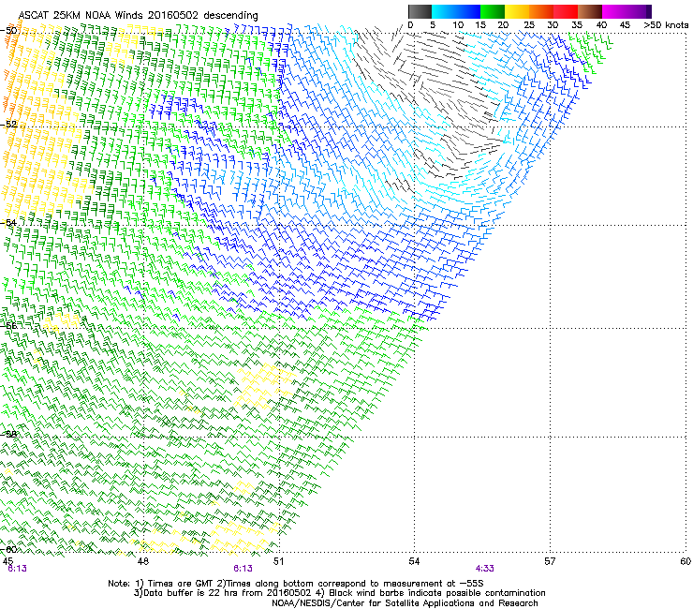The image size is (693, 609).
Task: Click the green 15-20 knots color swatch
Action: point(493,11)
